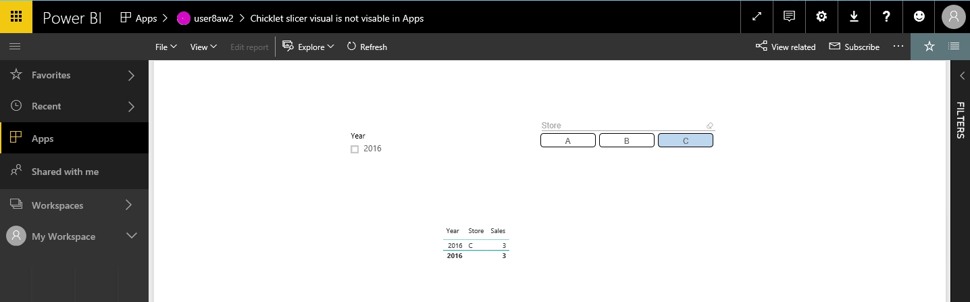The height and width of the screenshot is (302, 970).
Task: Subscribe to this report
Action: click(854, 47)
